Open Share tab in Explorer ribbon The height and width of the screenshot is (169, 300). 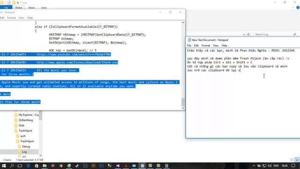[x=31, y=8]
